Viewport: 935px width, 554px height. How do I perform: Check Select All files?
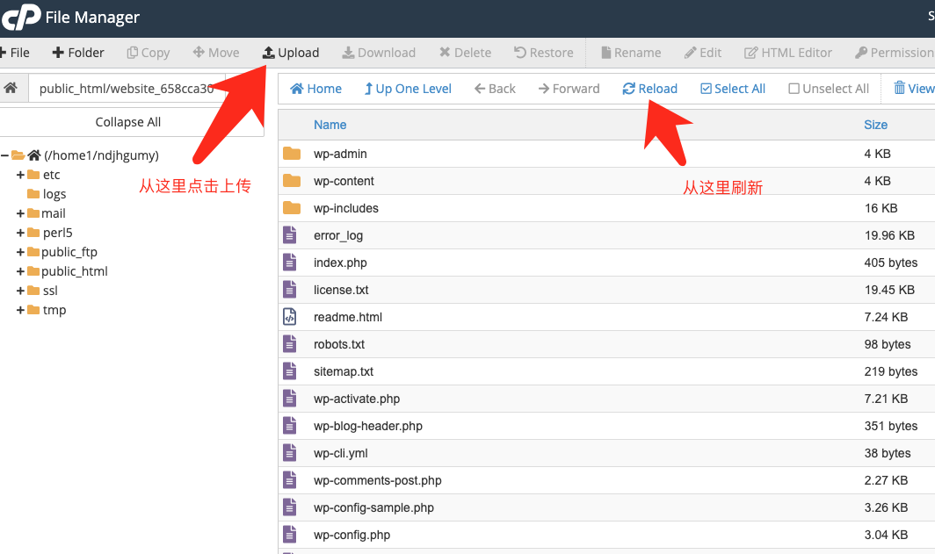pos(732,89)
